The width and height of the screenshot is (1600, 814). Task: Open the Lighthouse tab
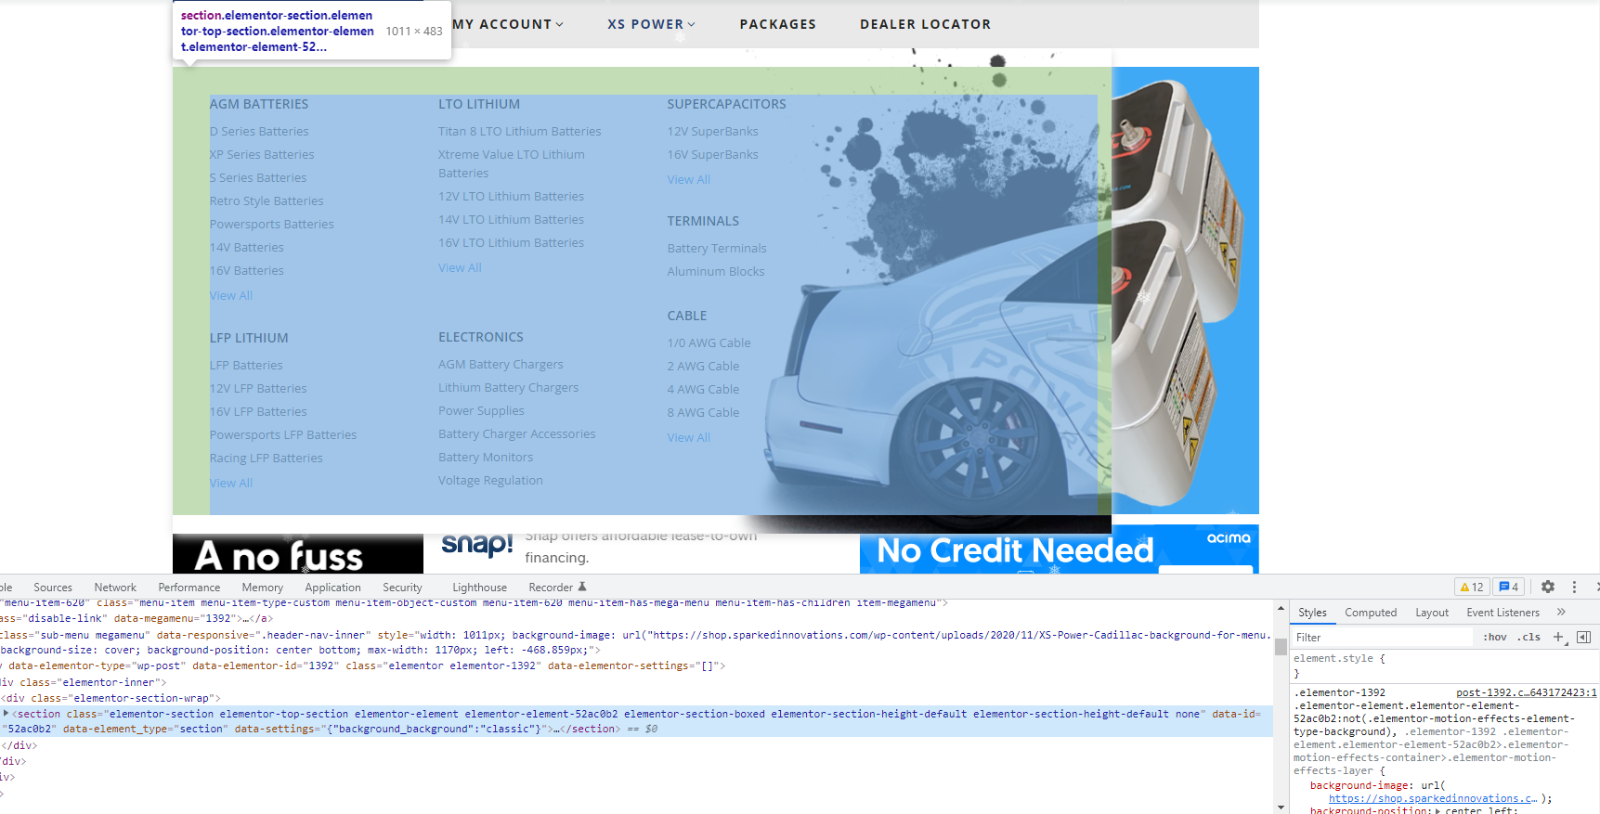pos(479,588)
